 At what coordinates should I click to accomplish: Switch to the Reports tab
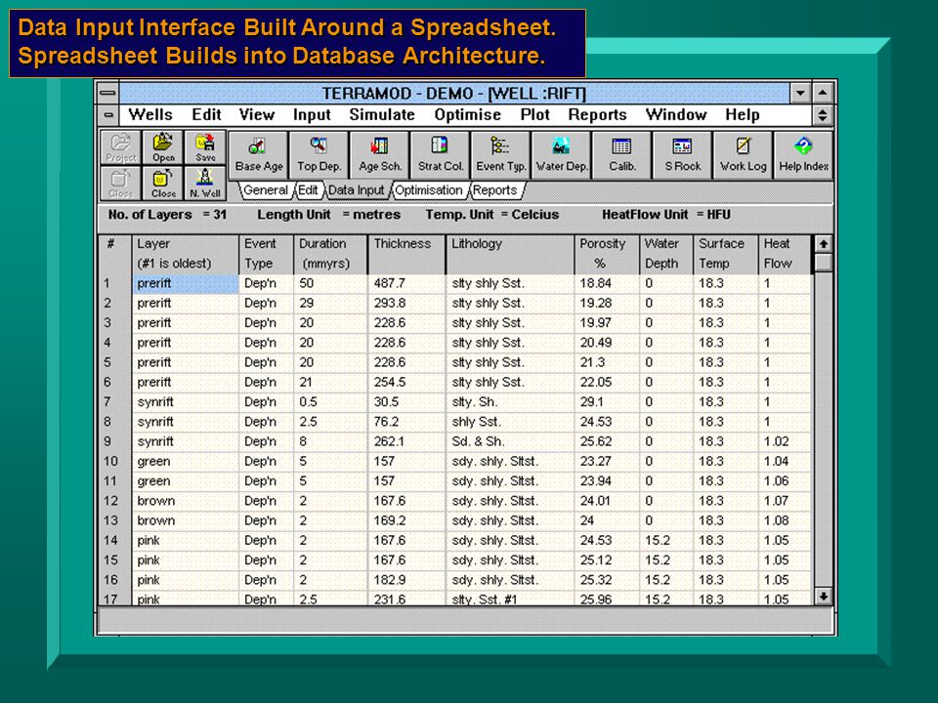[495, 190]
